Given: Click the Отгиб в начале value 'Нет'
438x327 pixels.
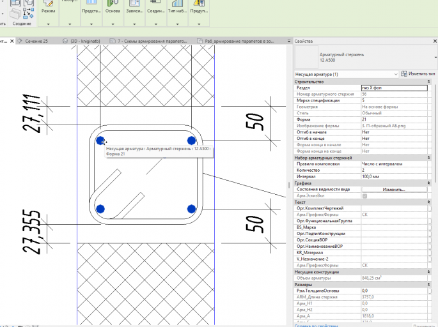Looking at the screenshot, I should [394, 132].
